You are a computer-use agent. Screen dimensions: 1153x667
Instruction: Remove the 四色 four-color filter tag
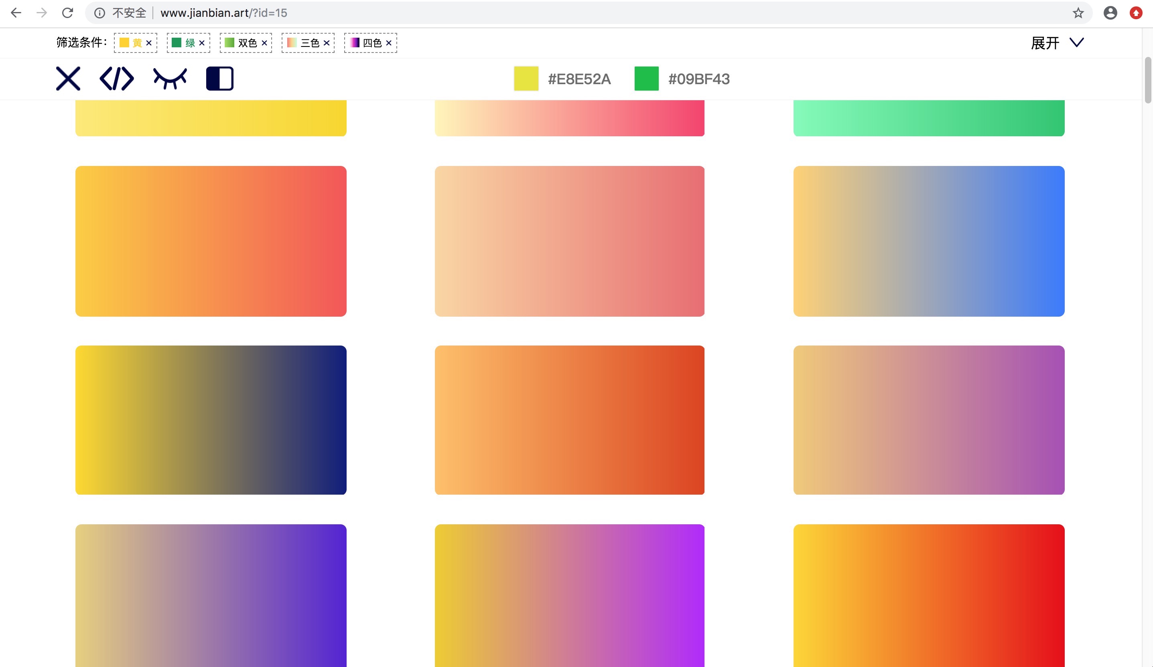[388, 43]
